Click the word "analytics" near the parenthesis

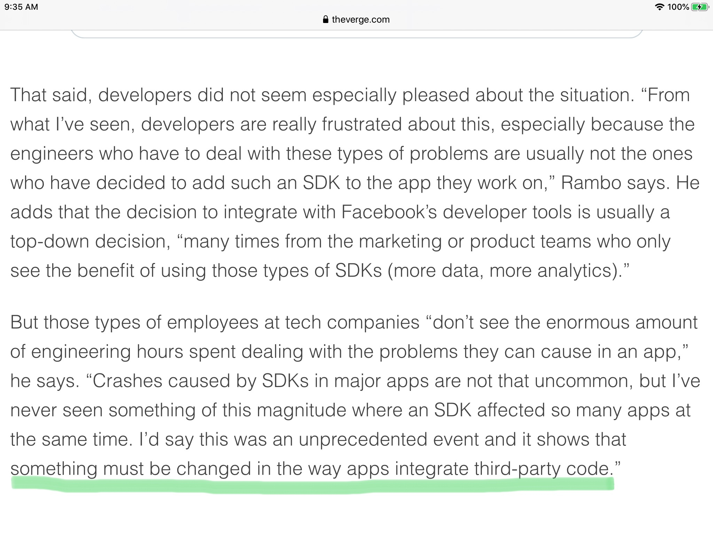[575, 271]
